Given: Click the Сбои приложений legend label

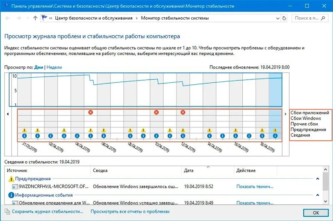Looking at the screenshot, I should [x=310, y=113].
